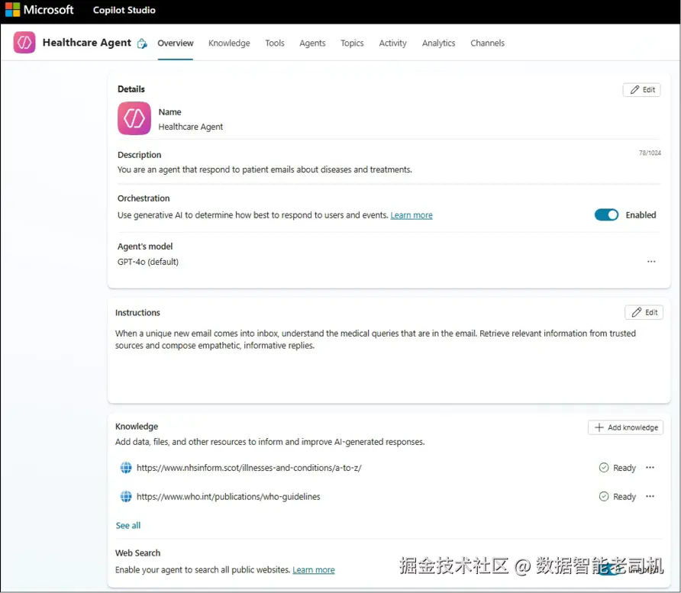
Task: Click Ready status icon for nhsinform.scot
Action: pyautogui.click(x=604, y=468)
